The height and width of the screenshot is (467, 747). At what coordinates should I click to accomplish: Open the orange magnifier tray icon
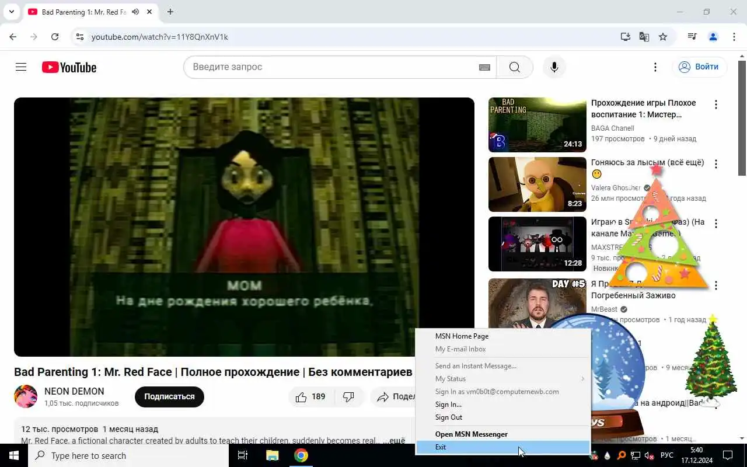click(621, 455)
